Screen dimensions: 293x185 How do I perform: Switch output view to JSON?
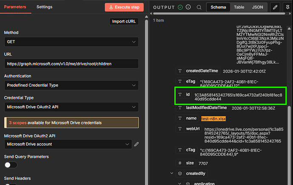(257, 7)
